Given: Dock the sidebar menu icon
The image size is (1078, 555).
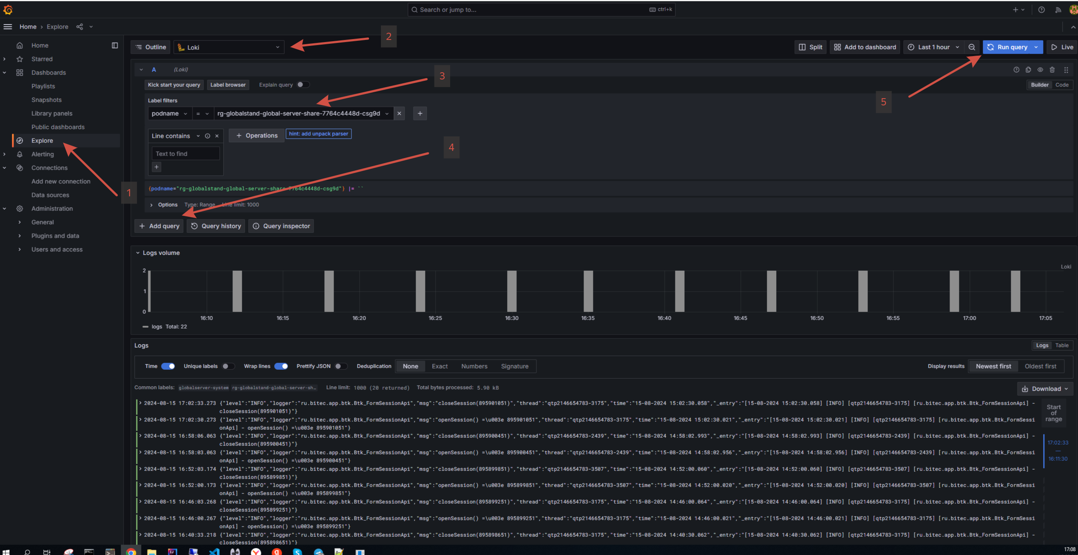Looking at the screenshot, I should pyautogui.click(x=115, y=45).
